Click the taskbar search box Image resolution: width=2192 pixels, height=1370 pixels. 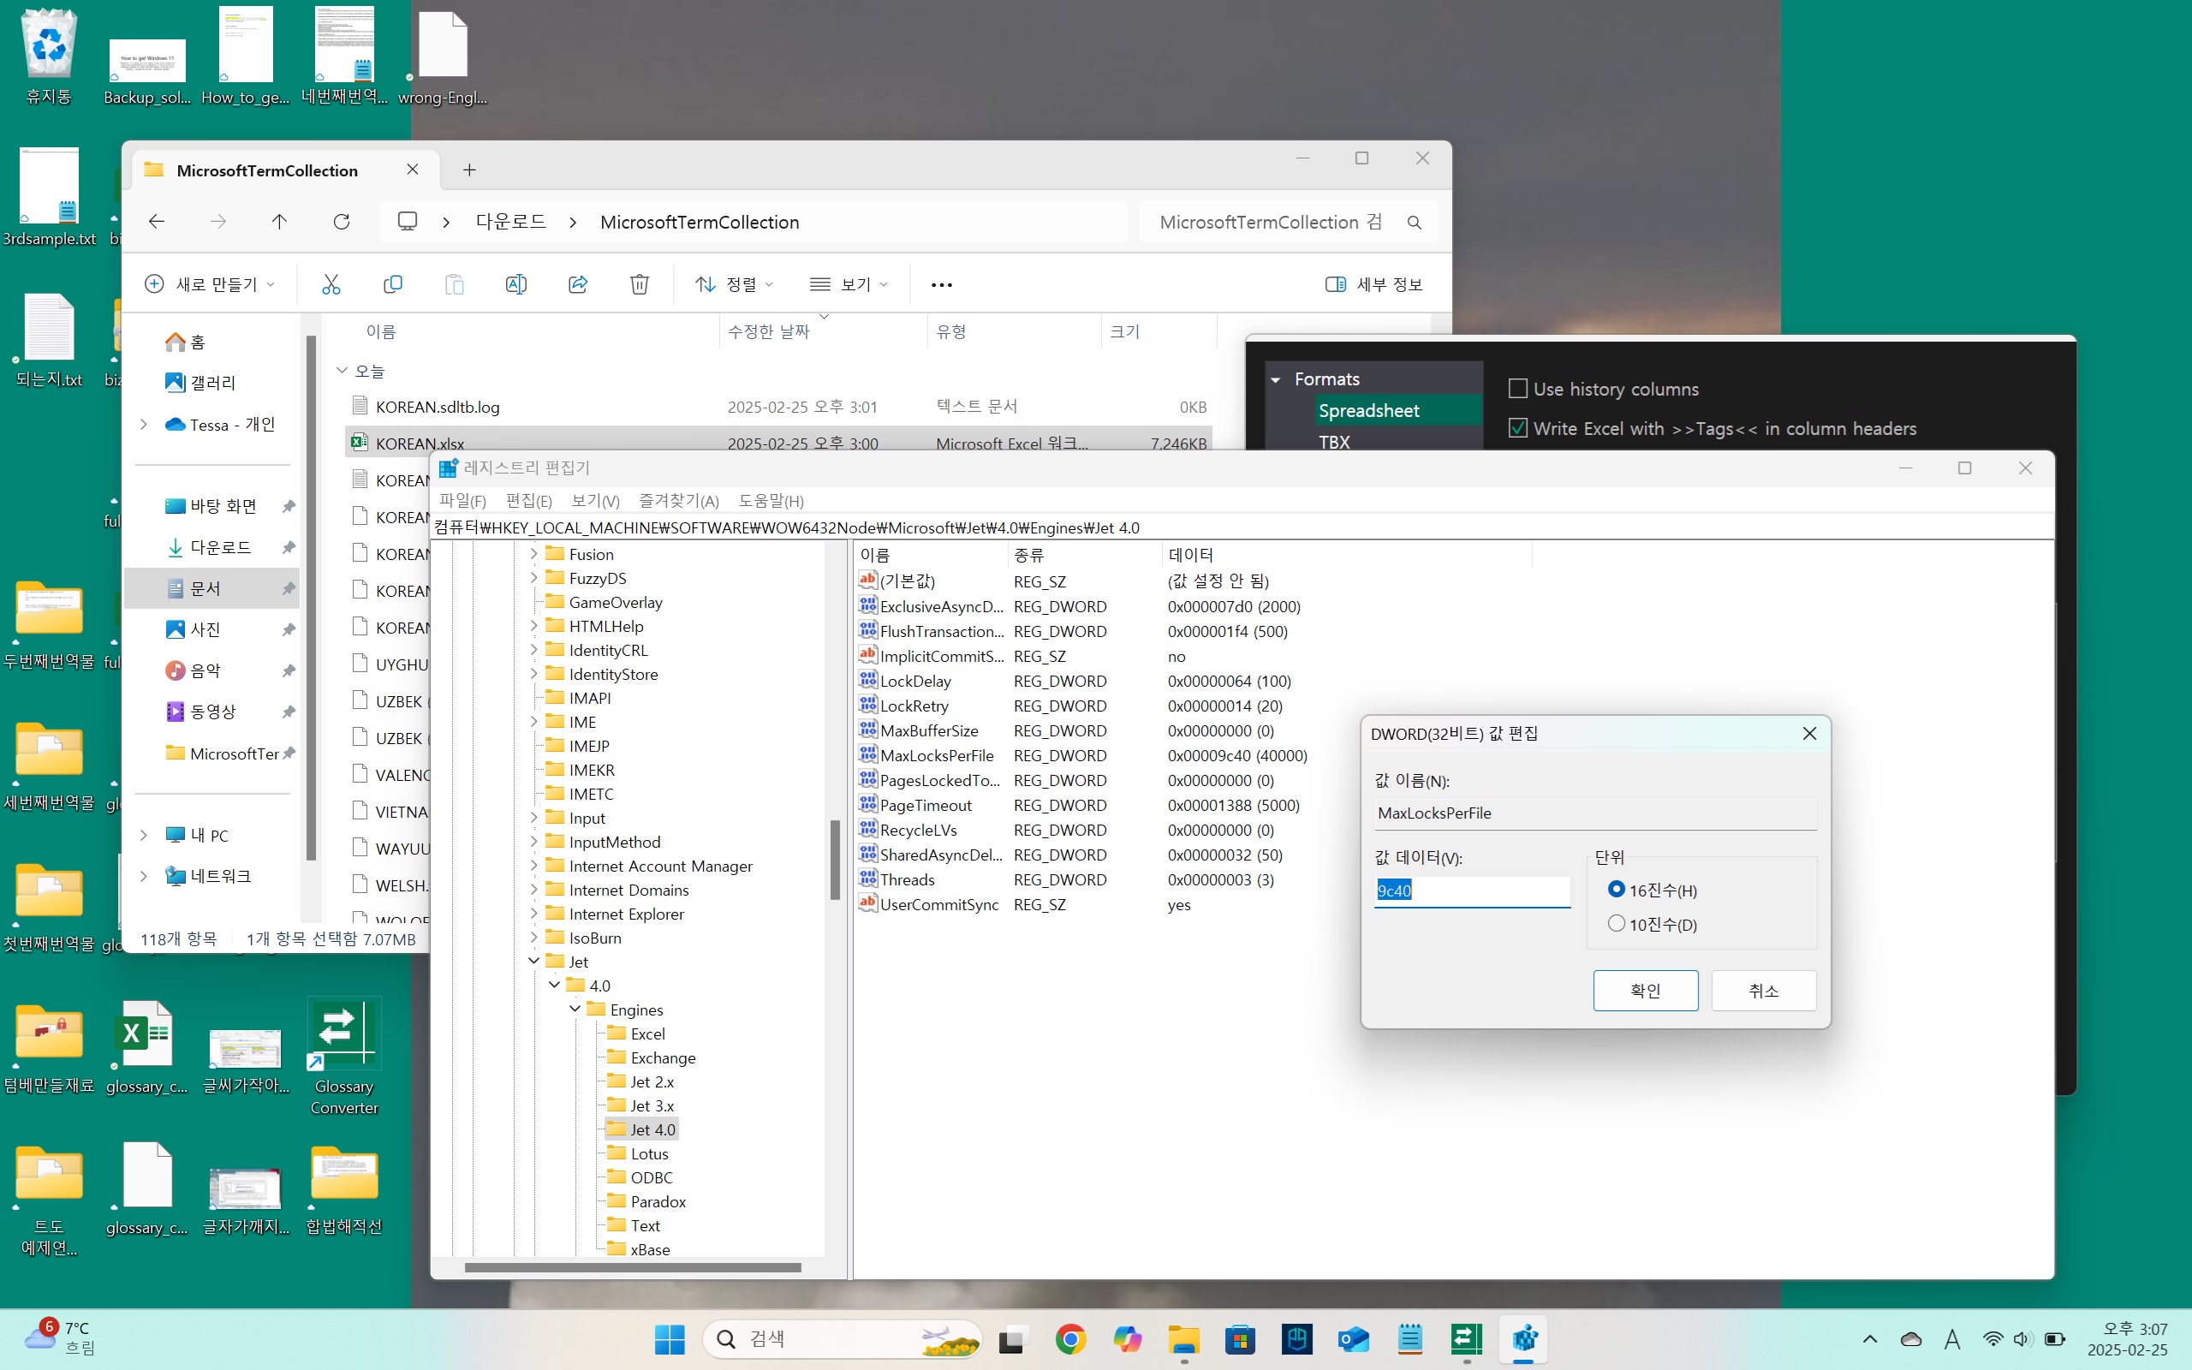843,1339
